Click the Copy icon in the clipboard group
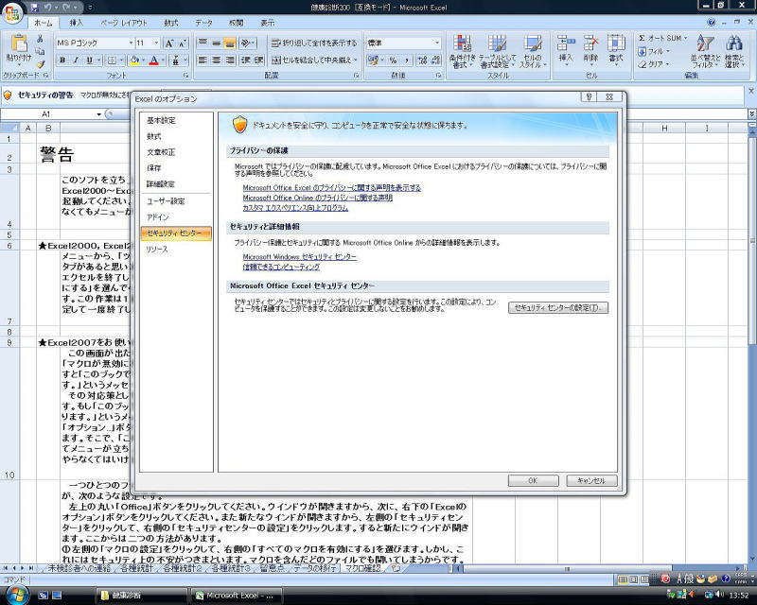This screenshot has height=605, width=757. tap(41, 51)
